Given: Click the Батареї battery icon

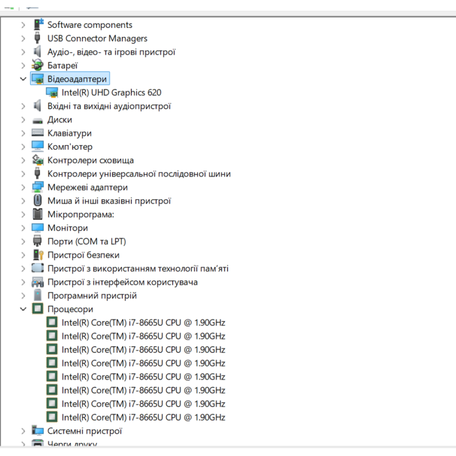Looking at the screenshot, I should pyautogui.click(x=37, y=66).
